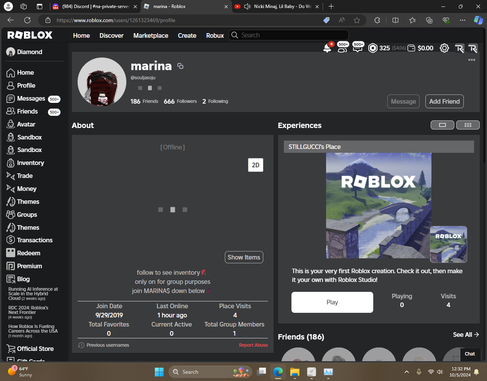
Task: Toggle the avatar view with the 2D button
Action: [256, 165]
